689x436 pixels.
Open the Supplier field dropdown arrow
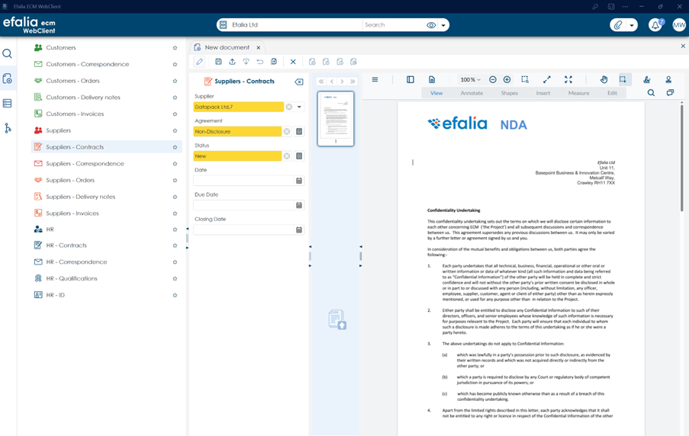point(299,107)
